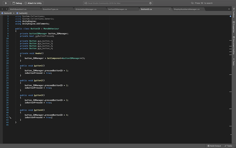Navigate back with the left arrow
The width and height of the screenshot is (236, 148).
(2, 9)
